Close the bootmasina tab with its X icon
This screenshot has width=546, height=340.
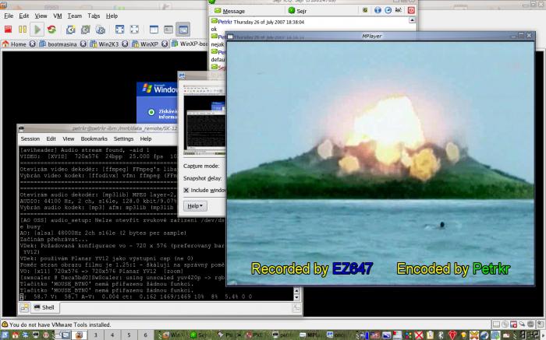click(x=83, y=44)
